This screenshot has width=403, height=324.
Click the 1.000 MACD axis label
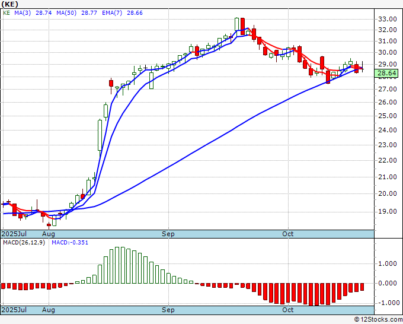[x=388, y=263]
